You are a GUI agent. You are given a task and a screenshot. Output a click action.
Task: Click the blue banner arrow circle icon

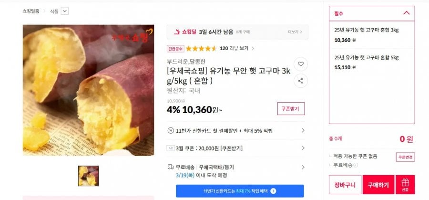pyautogui.click(x=273, y=191)
